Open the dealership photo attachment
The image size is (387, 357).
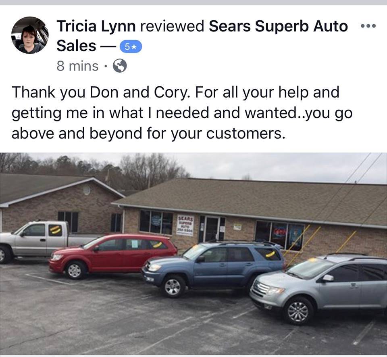point(193,254)
